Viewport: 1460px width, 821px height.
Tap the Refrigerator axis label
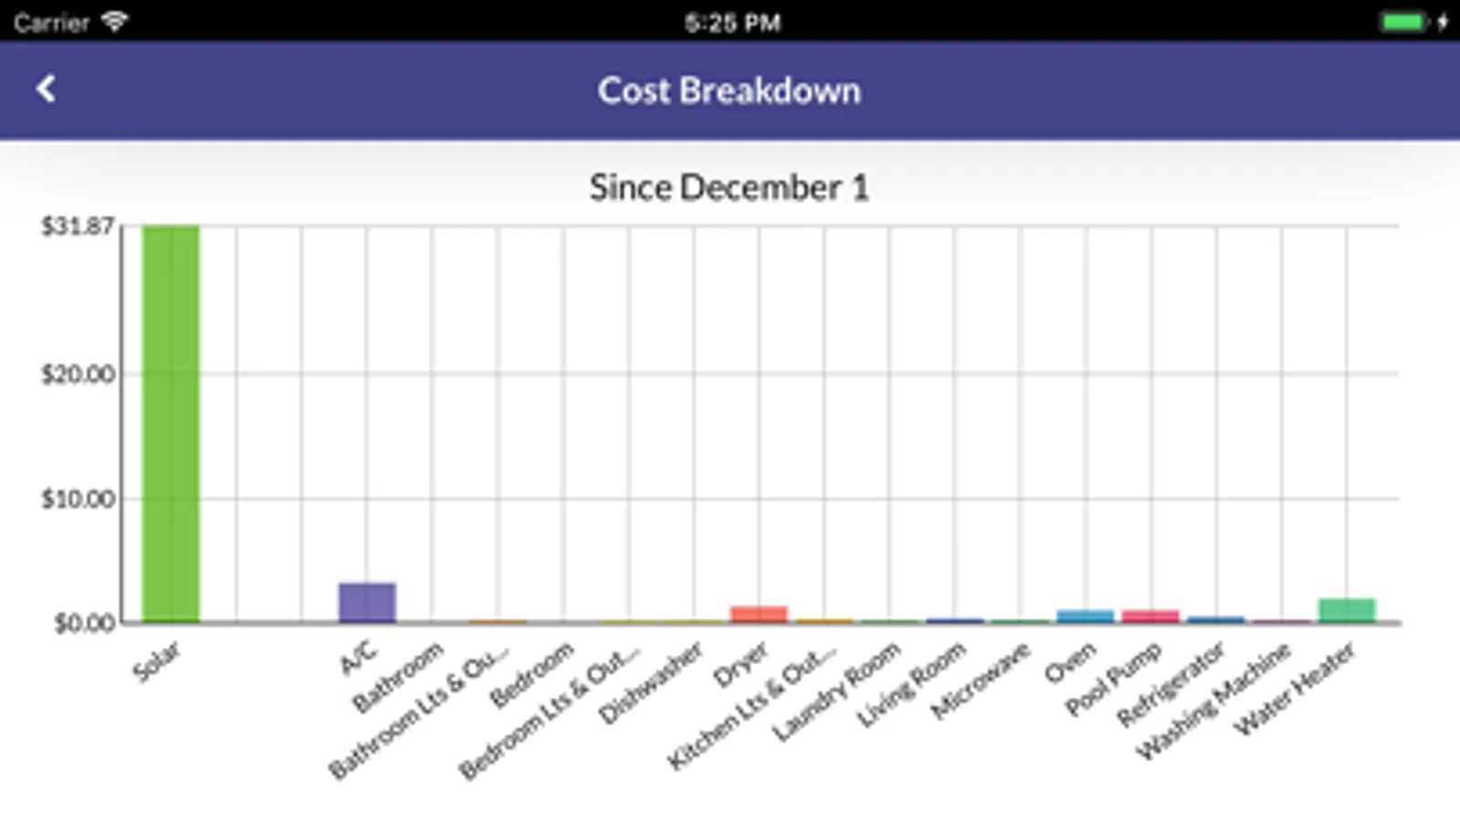click(x=1171, y=684)
